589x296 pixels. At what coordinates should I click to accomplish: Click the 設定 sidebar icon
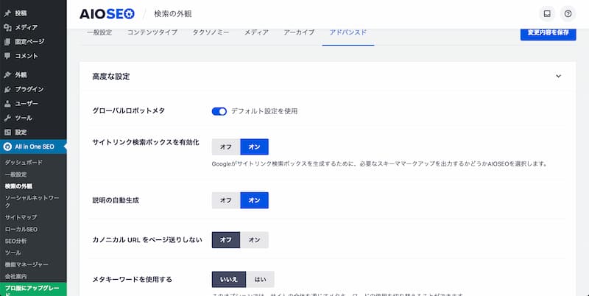[x=7, y=133]
